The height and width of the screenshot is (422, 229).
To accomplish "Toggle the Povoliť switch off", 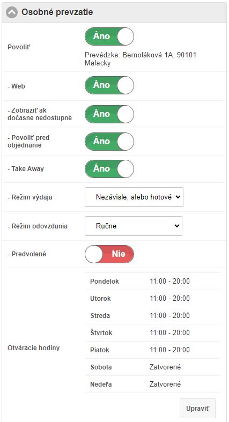I will click(109, 36).
